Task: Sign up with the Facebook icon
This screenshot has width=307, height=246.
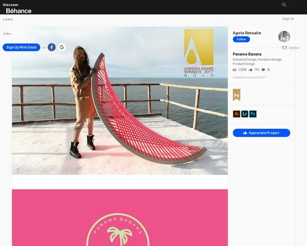Action: tap(52, 47)
